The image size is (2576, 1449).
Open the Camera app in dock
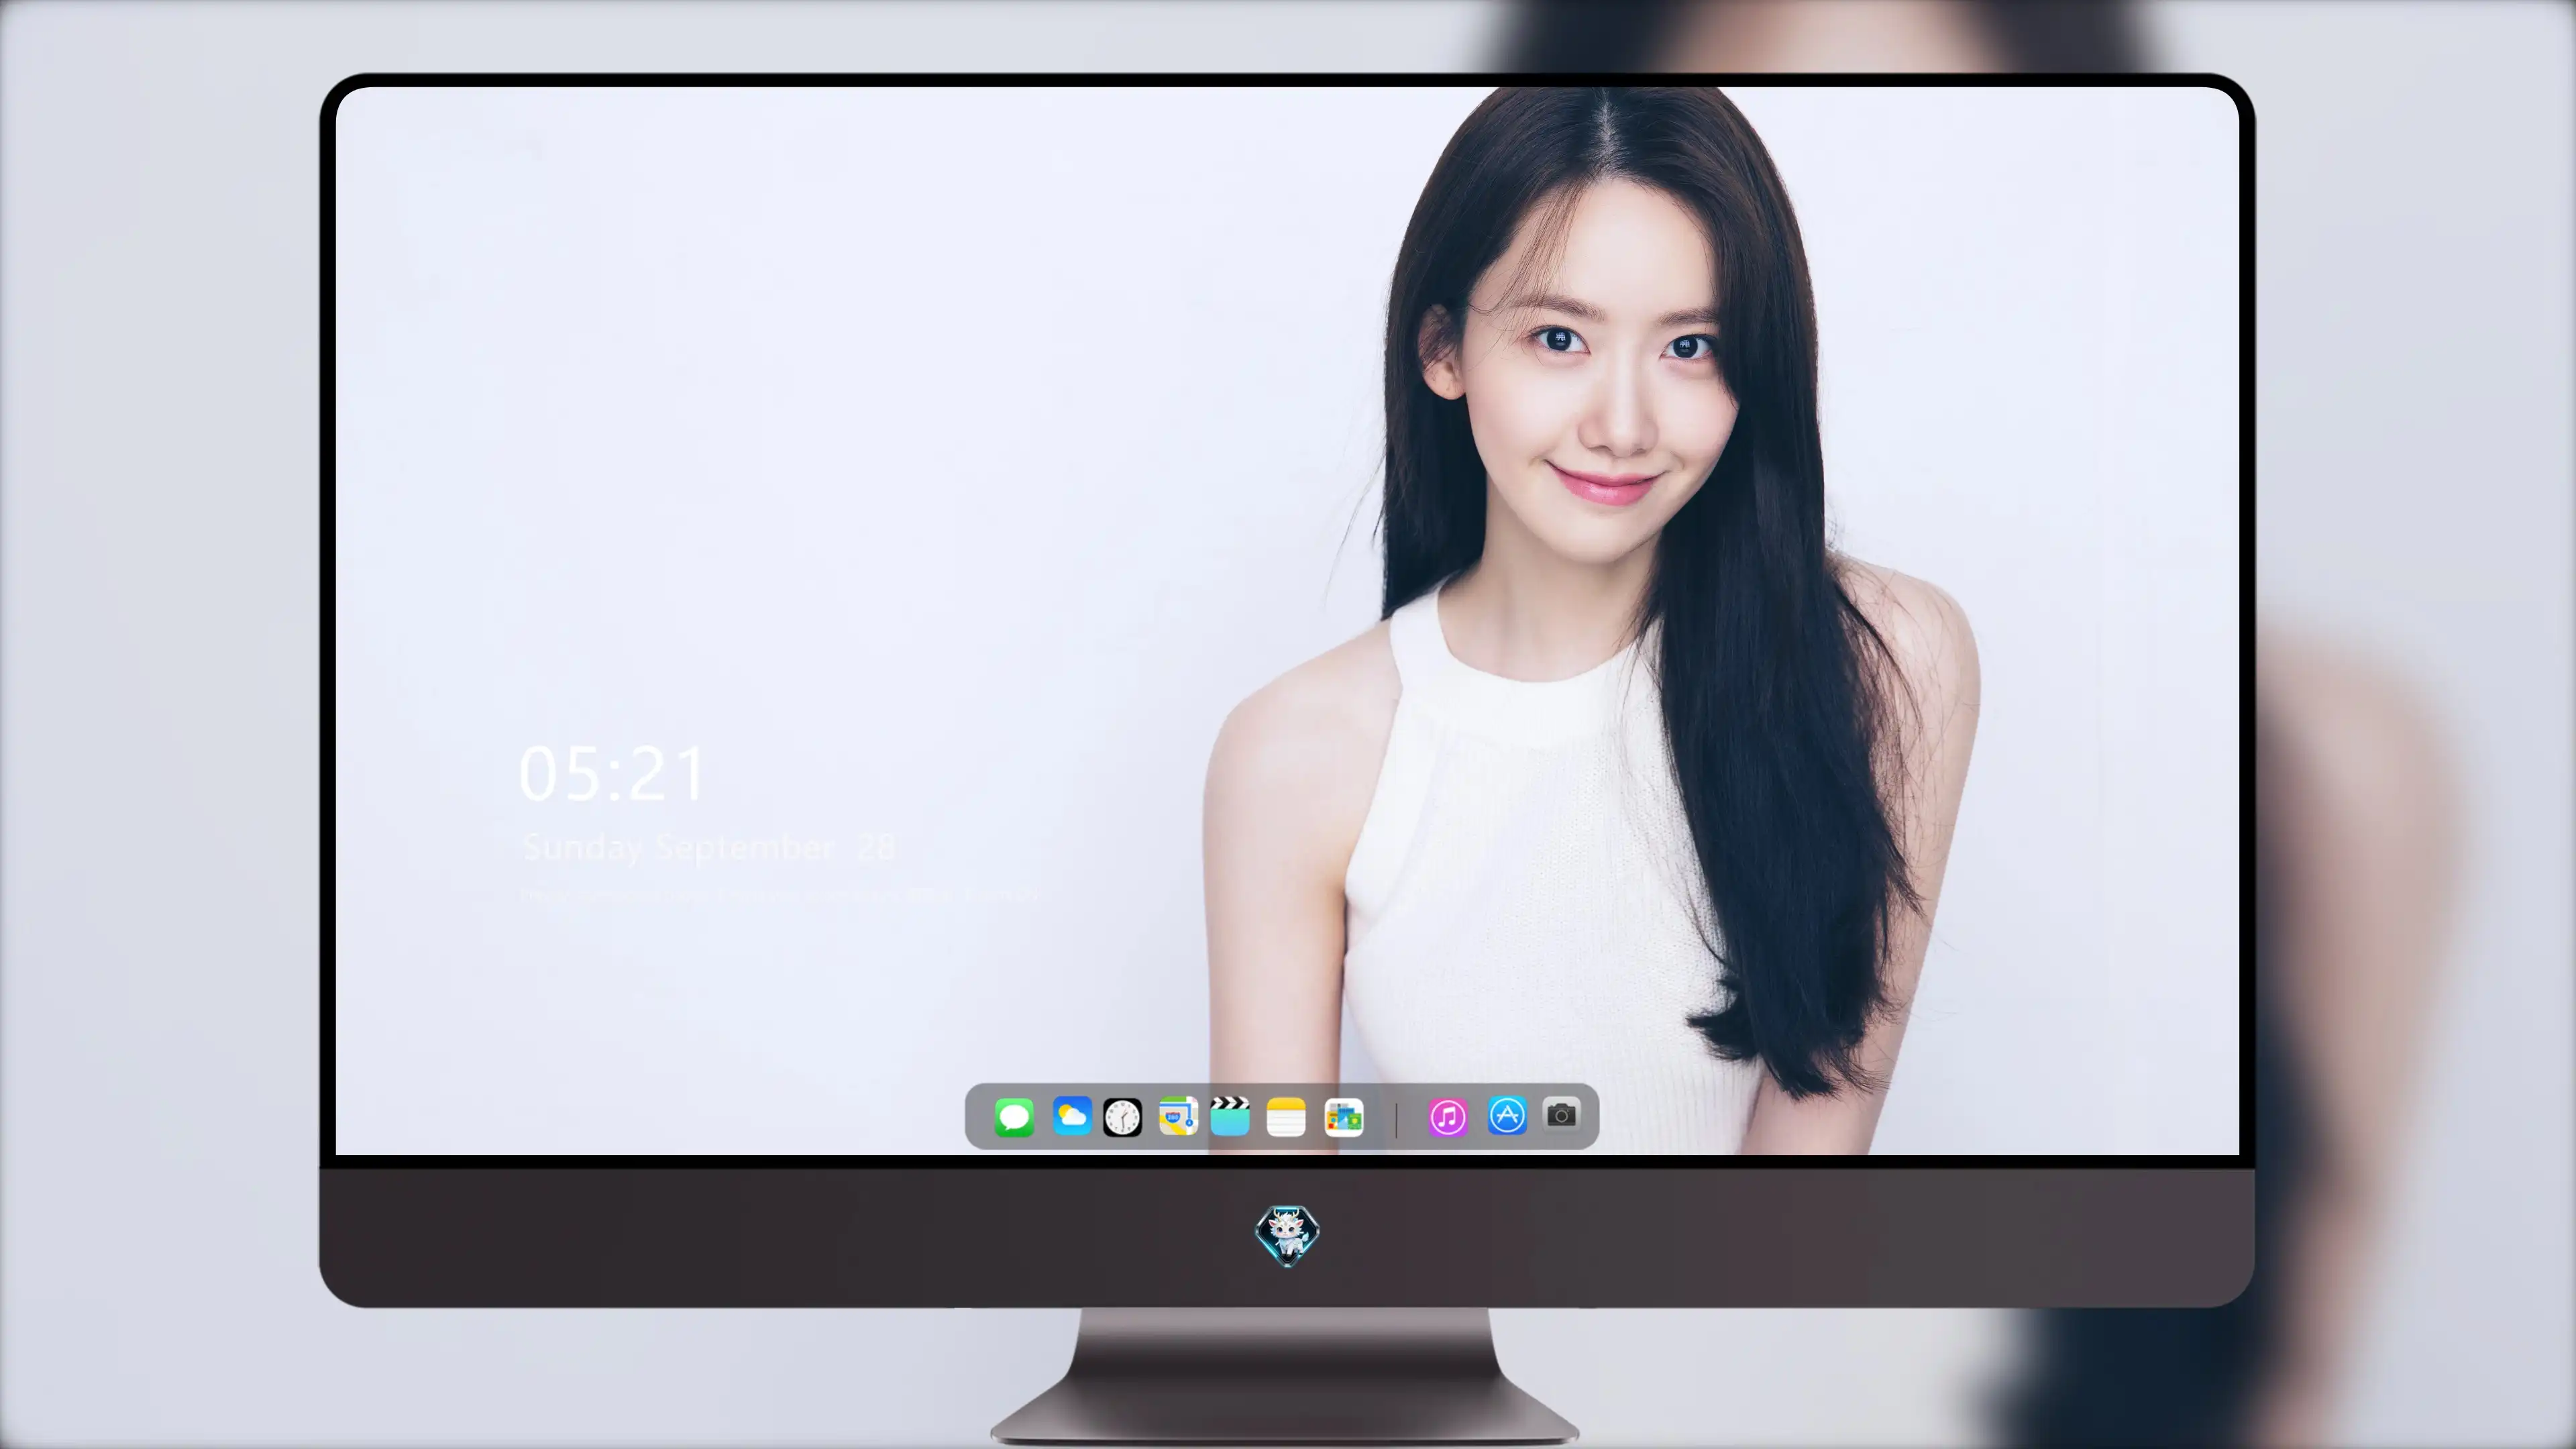(1562, 1114)
